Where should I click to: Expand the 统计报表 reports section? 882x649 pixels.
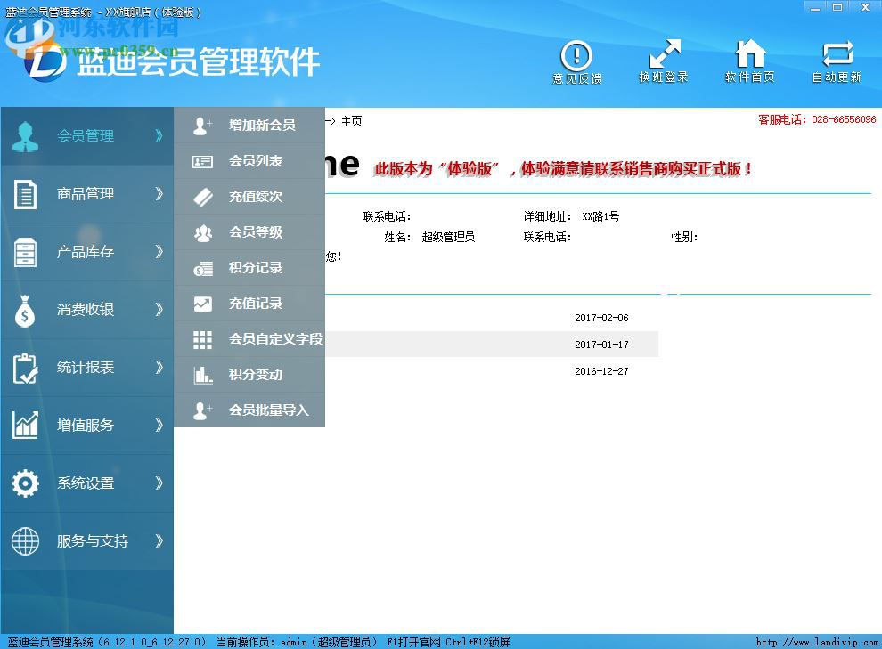coord(86,367)
